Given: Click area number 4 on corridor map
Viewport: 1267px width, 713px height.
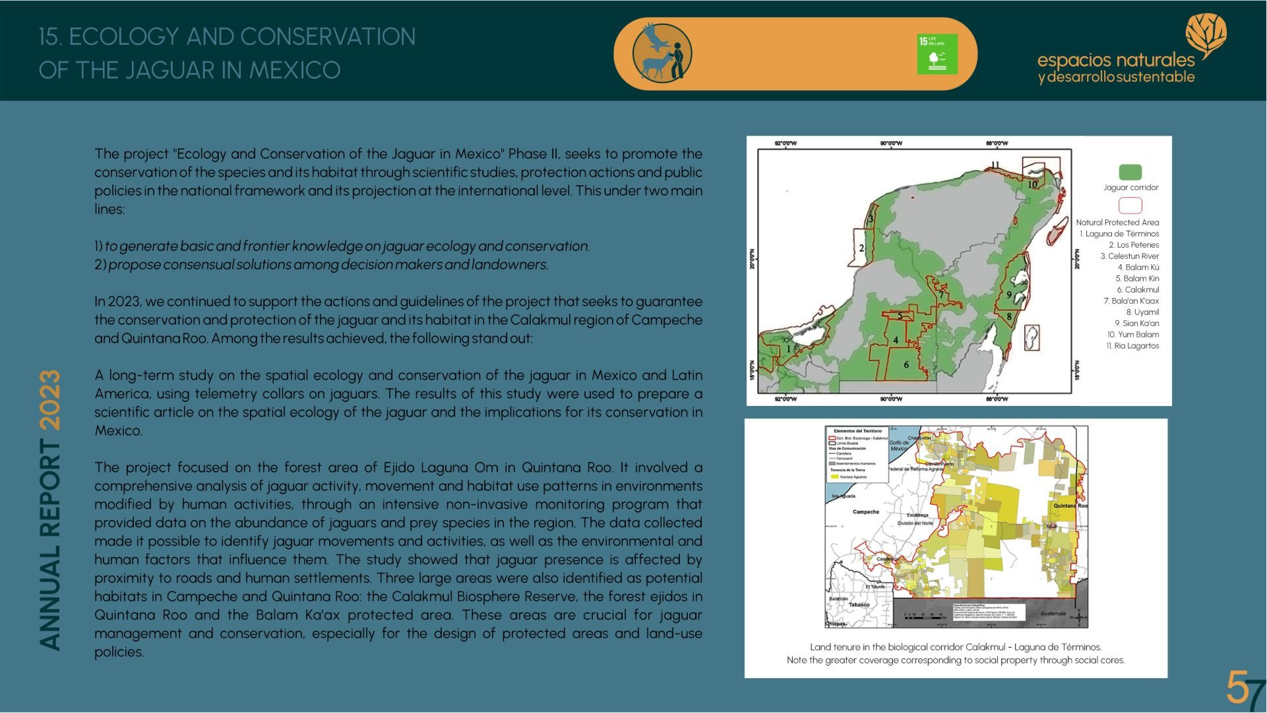Looking at the screenshot, I should coord(896,340).
